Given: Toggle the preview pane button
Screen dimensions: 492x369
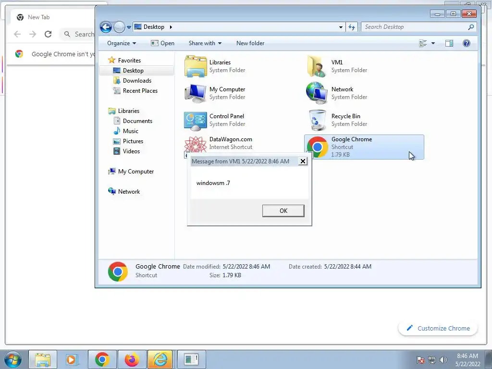Looking at the screenshot, I should click(x=449, y=43).
